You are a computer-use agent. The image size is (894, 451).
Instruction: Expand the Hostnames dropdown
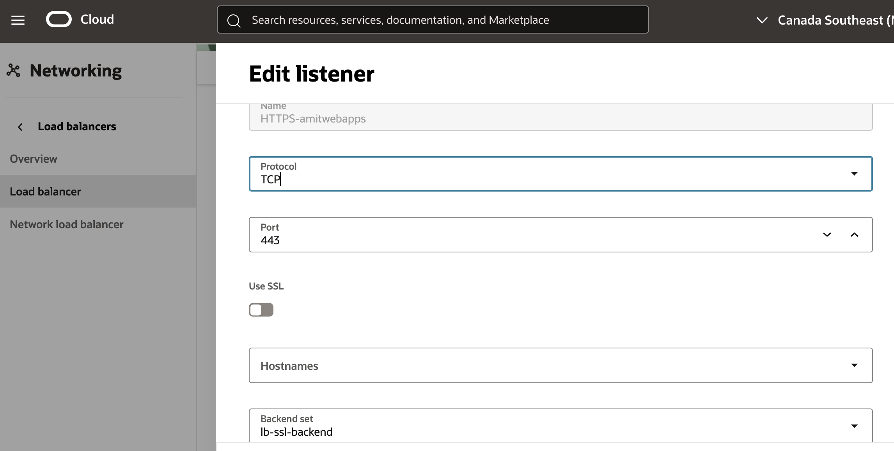pyautogui.click(x=854, y=365)
